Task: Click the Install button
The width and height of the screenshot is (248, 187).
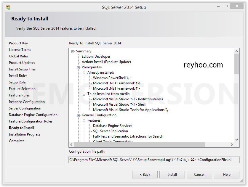Action: pyautogui.click(x=172, y=175)
